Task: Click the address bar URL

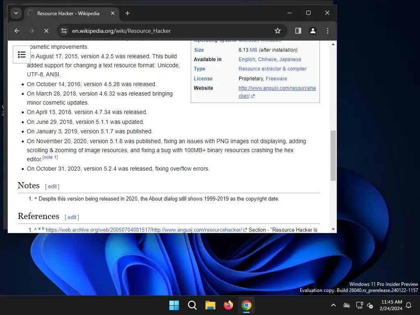Action: coord(121,31)
